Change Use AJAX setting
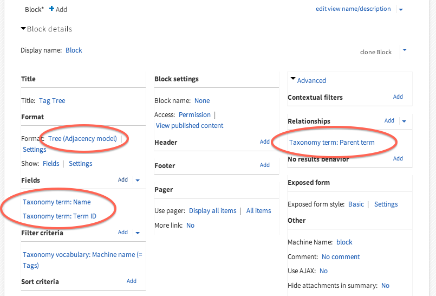Image resolution: width=436 pixels, height=296 pixels. coord(323,271)
